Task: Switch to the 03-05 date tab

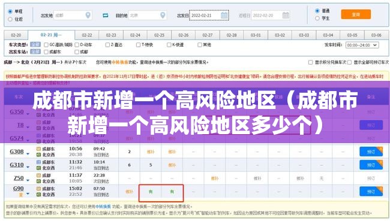Action: [x=352, y=35]
